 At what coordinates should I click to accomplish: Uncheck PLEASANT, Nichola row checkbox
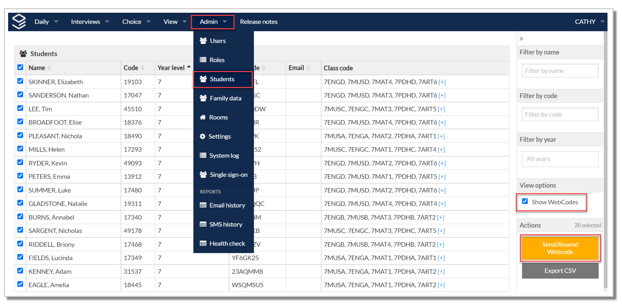(x=20, y=135)
